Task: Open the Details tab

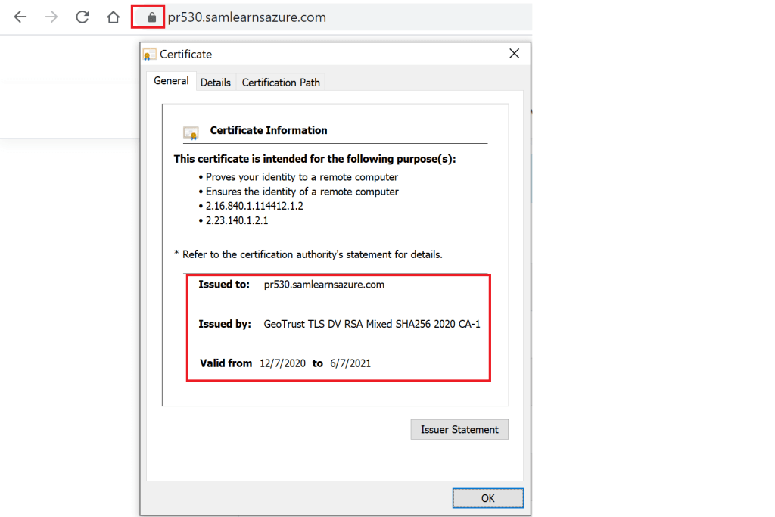Action: (x=215, y=83)
